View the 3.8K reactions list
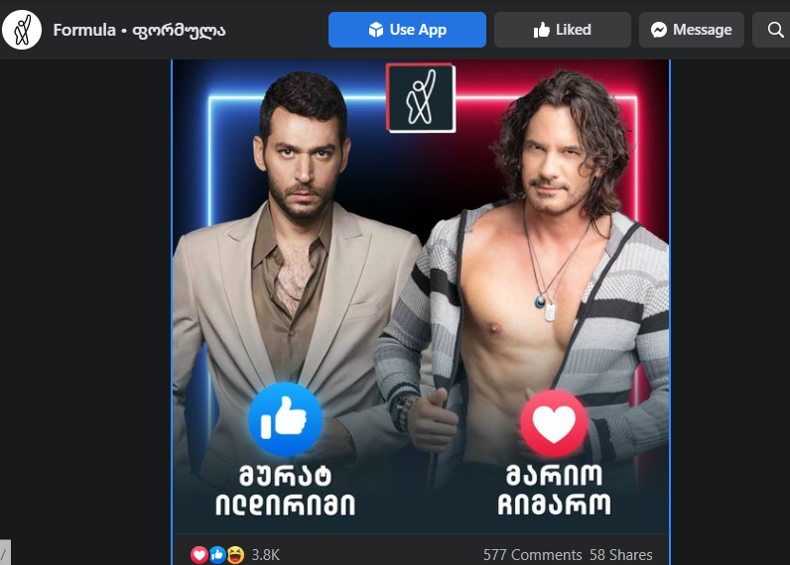 (266, 555)
